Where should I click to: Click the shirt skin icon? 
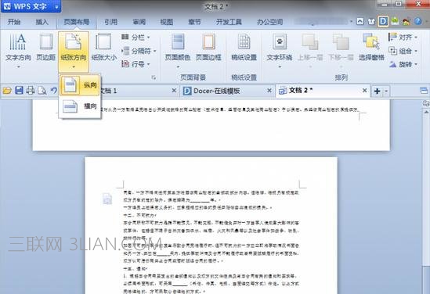coord(371,22)
